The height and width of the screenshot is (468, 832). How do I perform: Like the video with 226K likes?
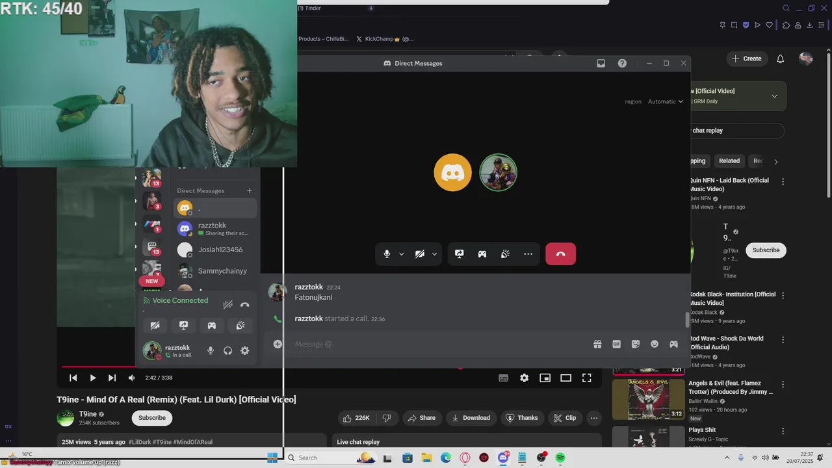coord(356,418)
